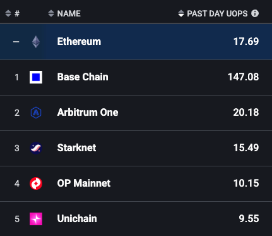Click the OP Mainnet red logo
Screen dimensions: 272x236
36,183
